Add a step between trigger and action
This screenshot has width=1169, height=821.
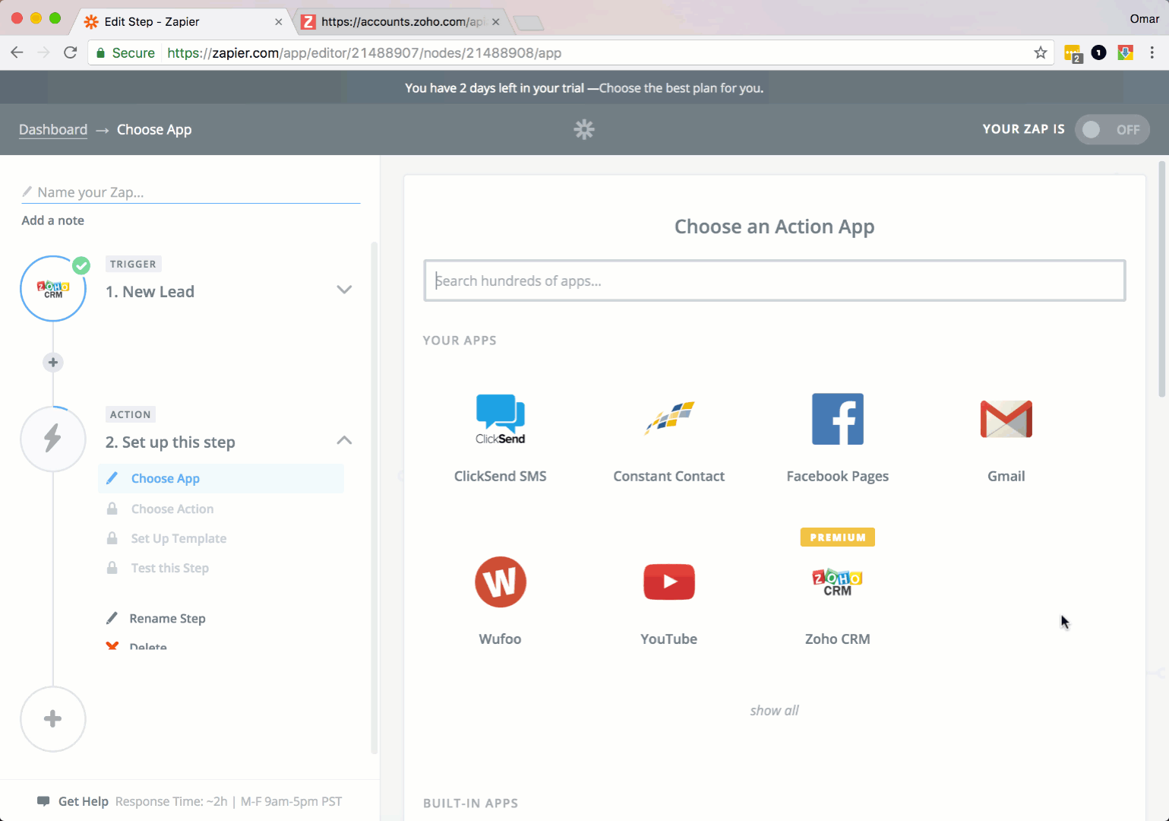coord(53,363)
